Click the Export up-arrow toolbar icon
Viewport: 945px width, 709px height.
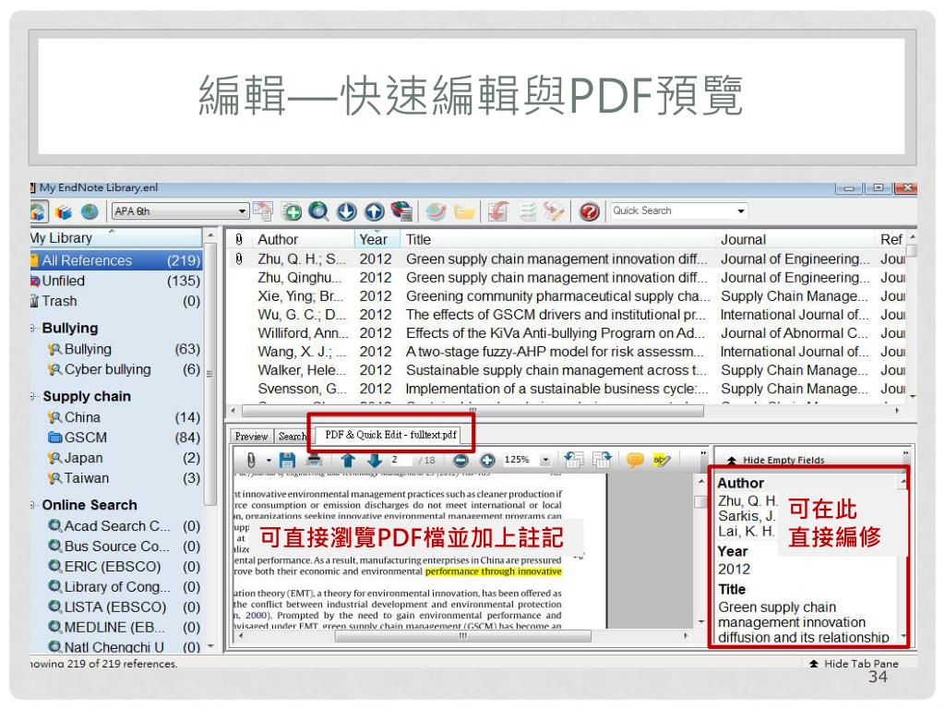[375, 211]
